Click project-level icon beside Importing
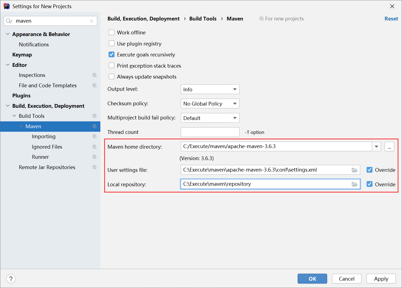This screenshot has height=288, width=402. (x=95, y=136)
